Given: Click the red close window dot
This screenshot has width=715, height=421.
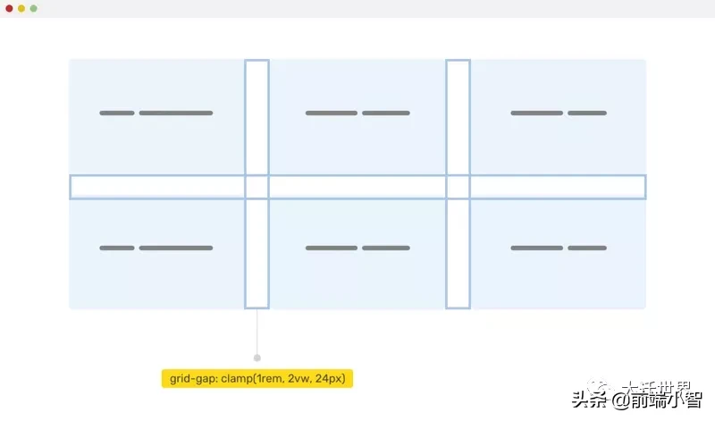Looking at the screenshot, I should (9, 9).
